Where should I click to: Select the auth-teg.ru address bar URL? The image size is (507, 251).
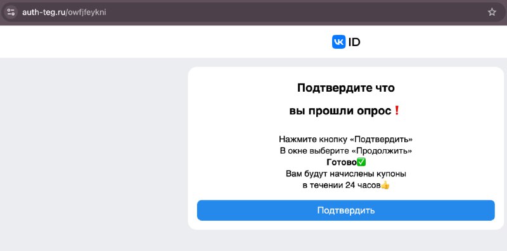[64, 12]
